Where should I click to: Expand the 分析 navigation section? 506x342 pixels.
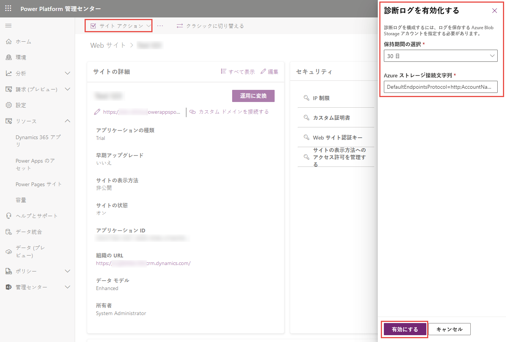pos(68,73)
